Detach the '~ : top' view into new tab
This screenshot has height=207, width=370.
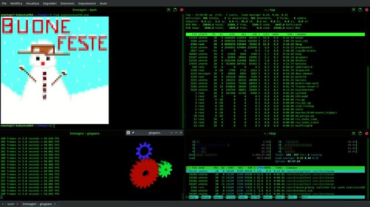[360, 10]
